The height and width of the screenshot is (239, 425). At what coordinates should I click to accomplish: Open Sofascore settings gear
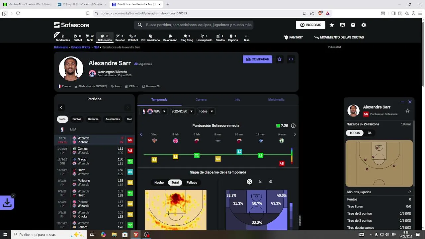364,25
